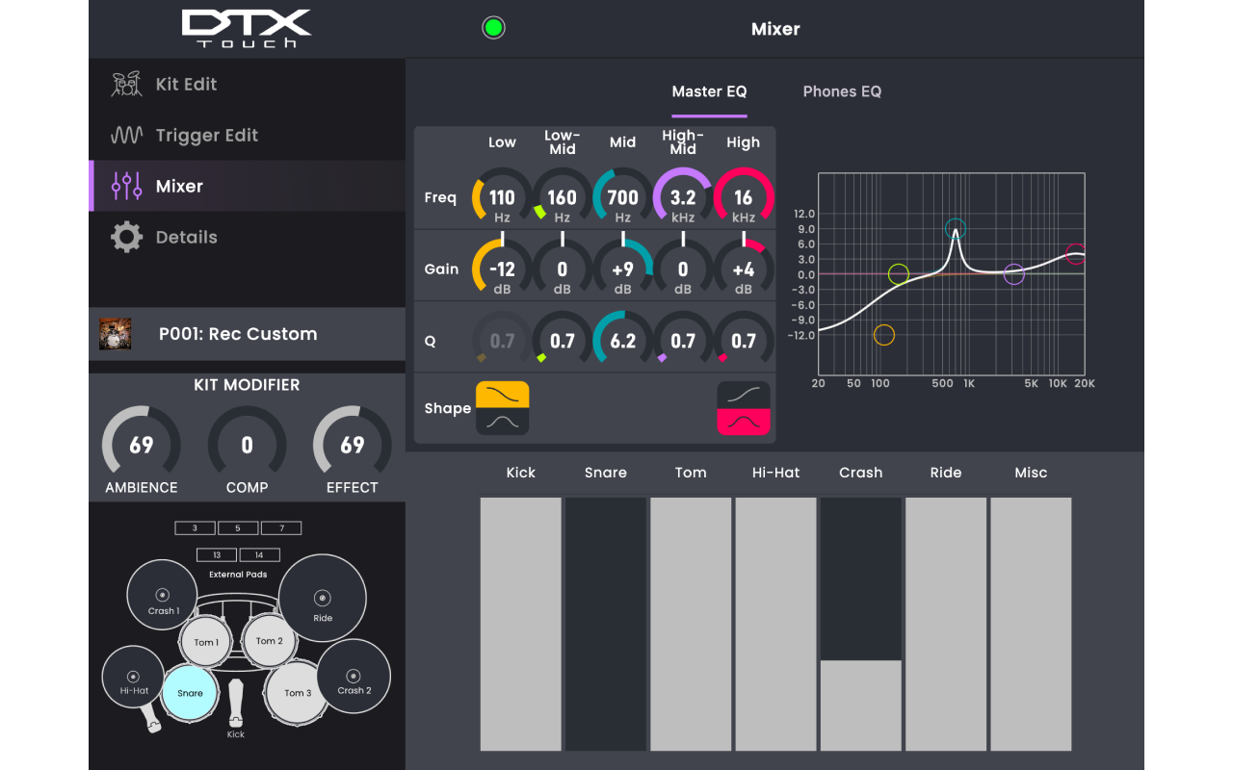
Task: Open the Details gear icon
Action: click(x=126, y=237)
